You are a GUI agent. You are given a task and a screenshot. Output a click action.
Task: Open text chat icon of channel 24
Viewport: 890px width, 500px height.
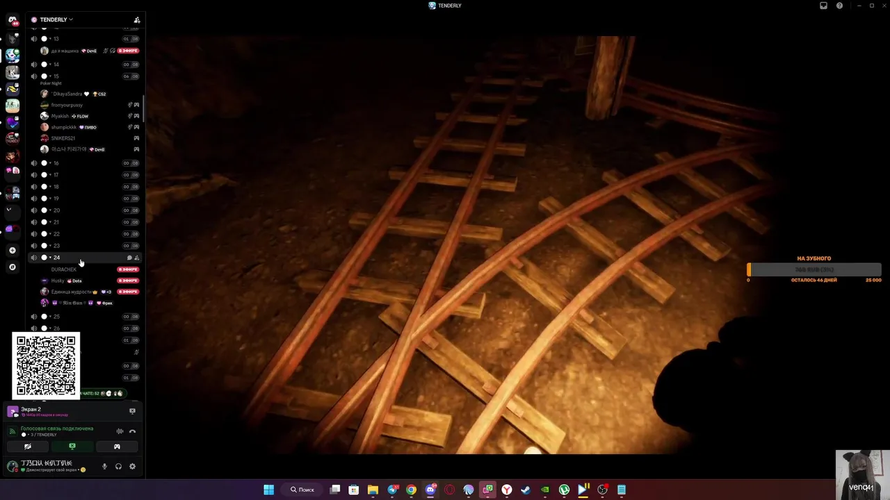point(129,258)
